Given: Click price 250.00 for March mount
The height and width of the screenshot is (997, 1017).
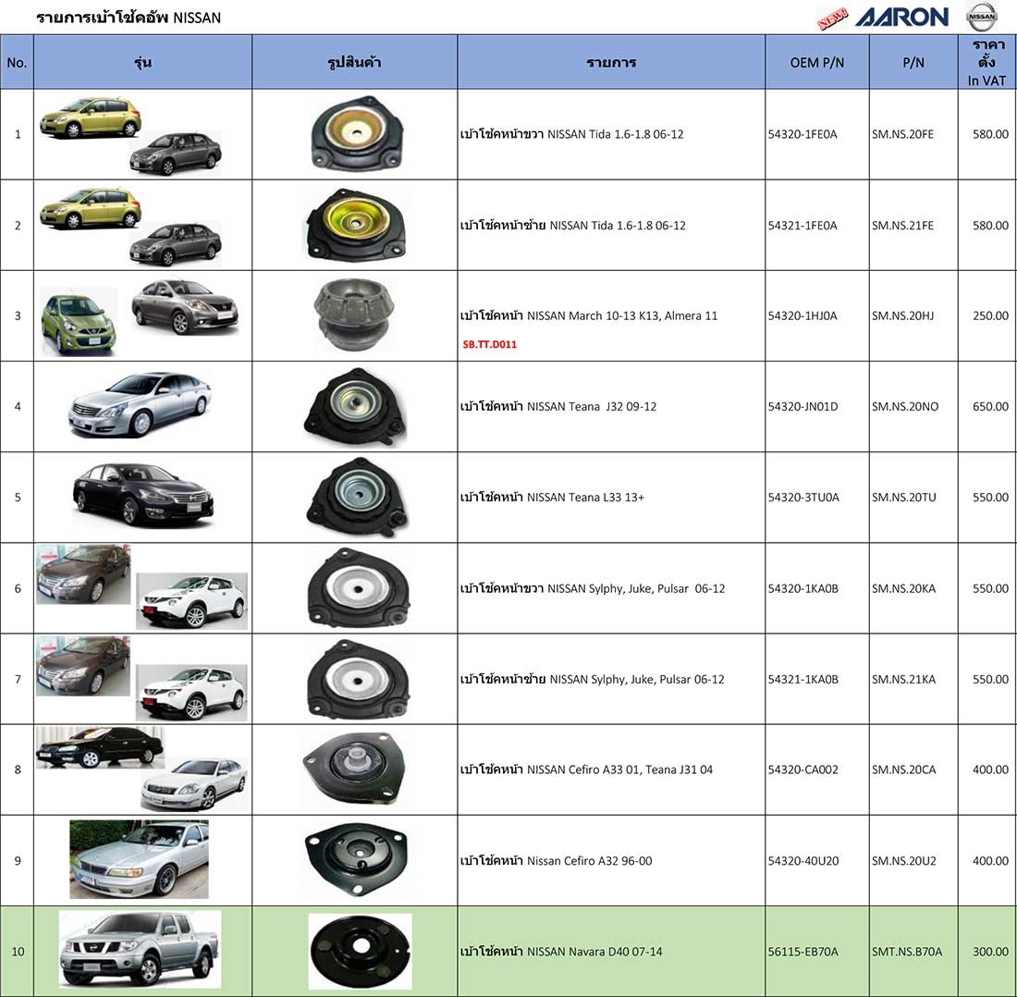Looking at the screenshot, I should 990,316.
